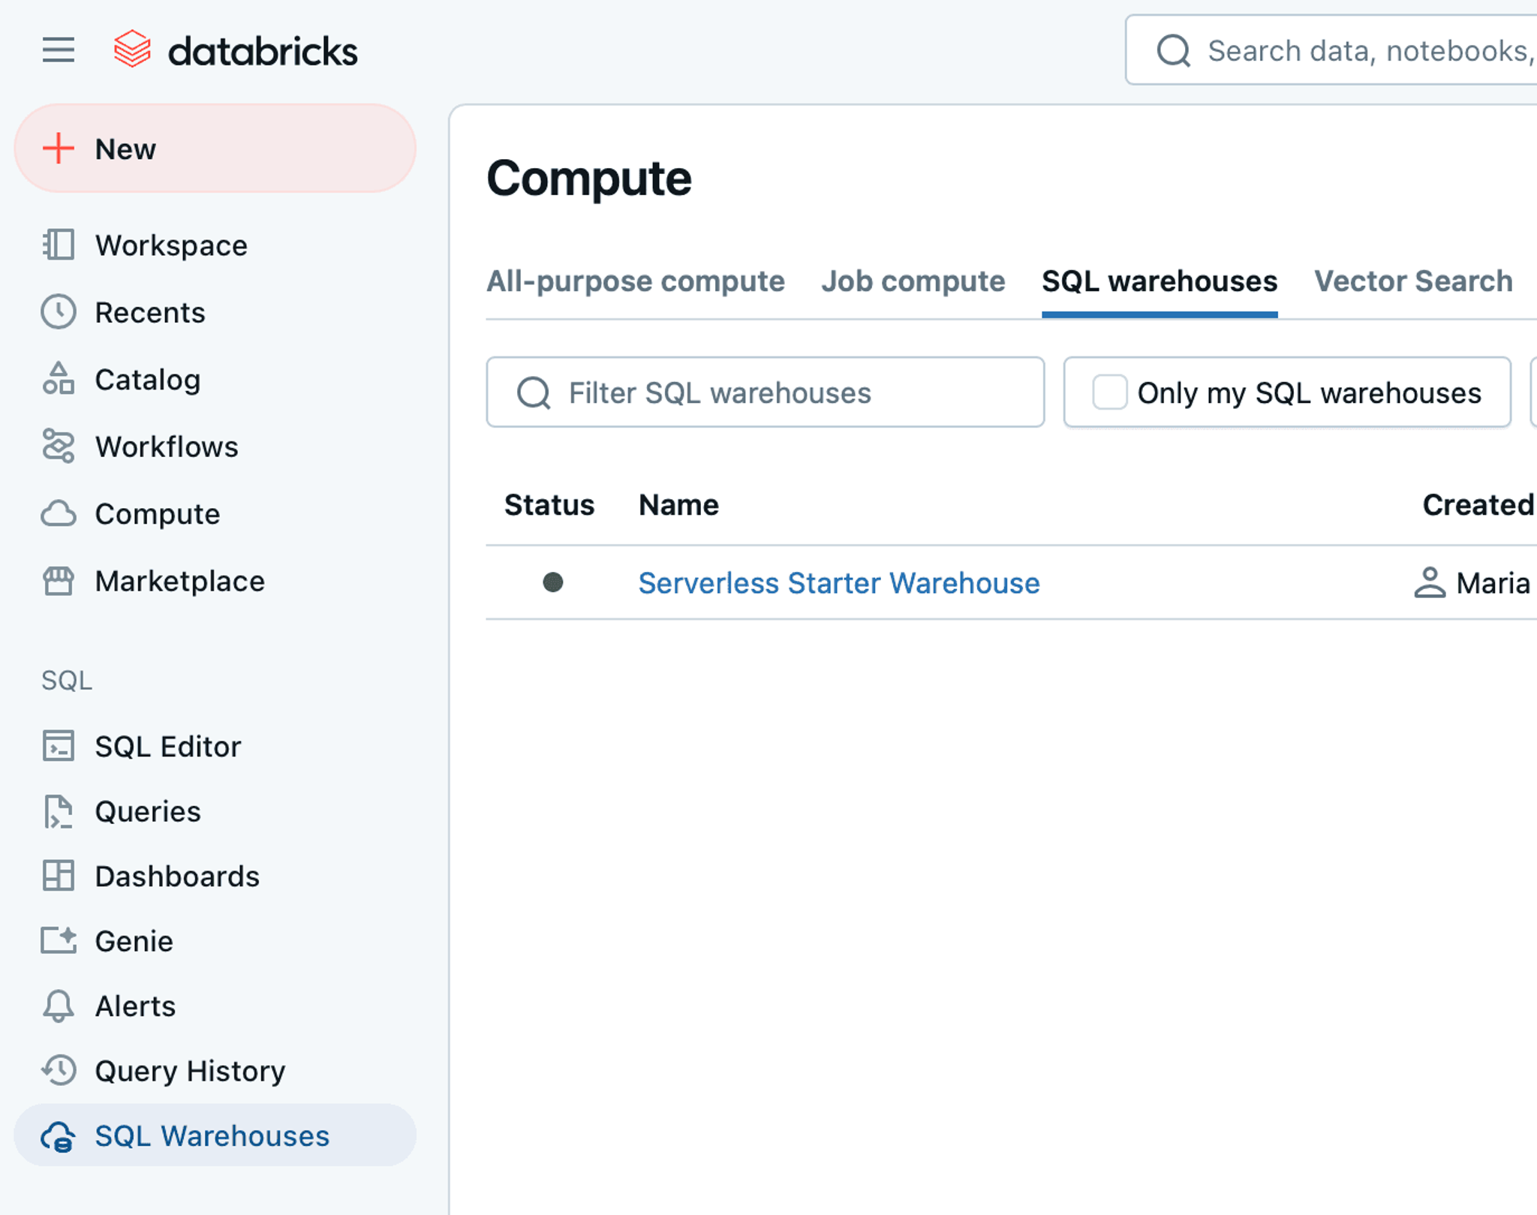Click the Databricks logo
This screenshot has height=1215, width=1537.
tap(132, 50)
